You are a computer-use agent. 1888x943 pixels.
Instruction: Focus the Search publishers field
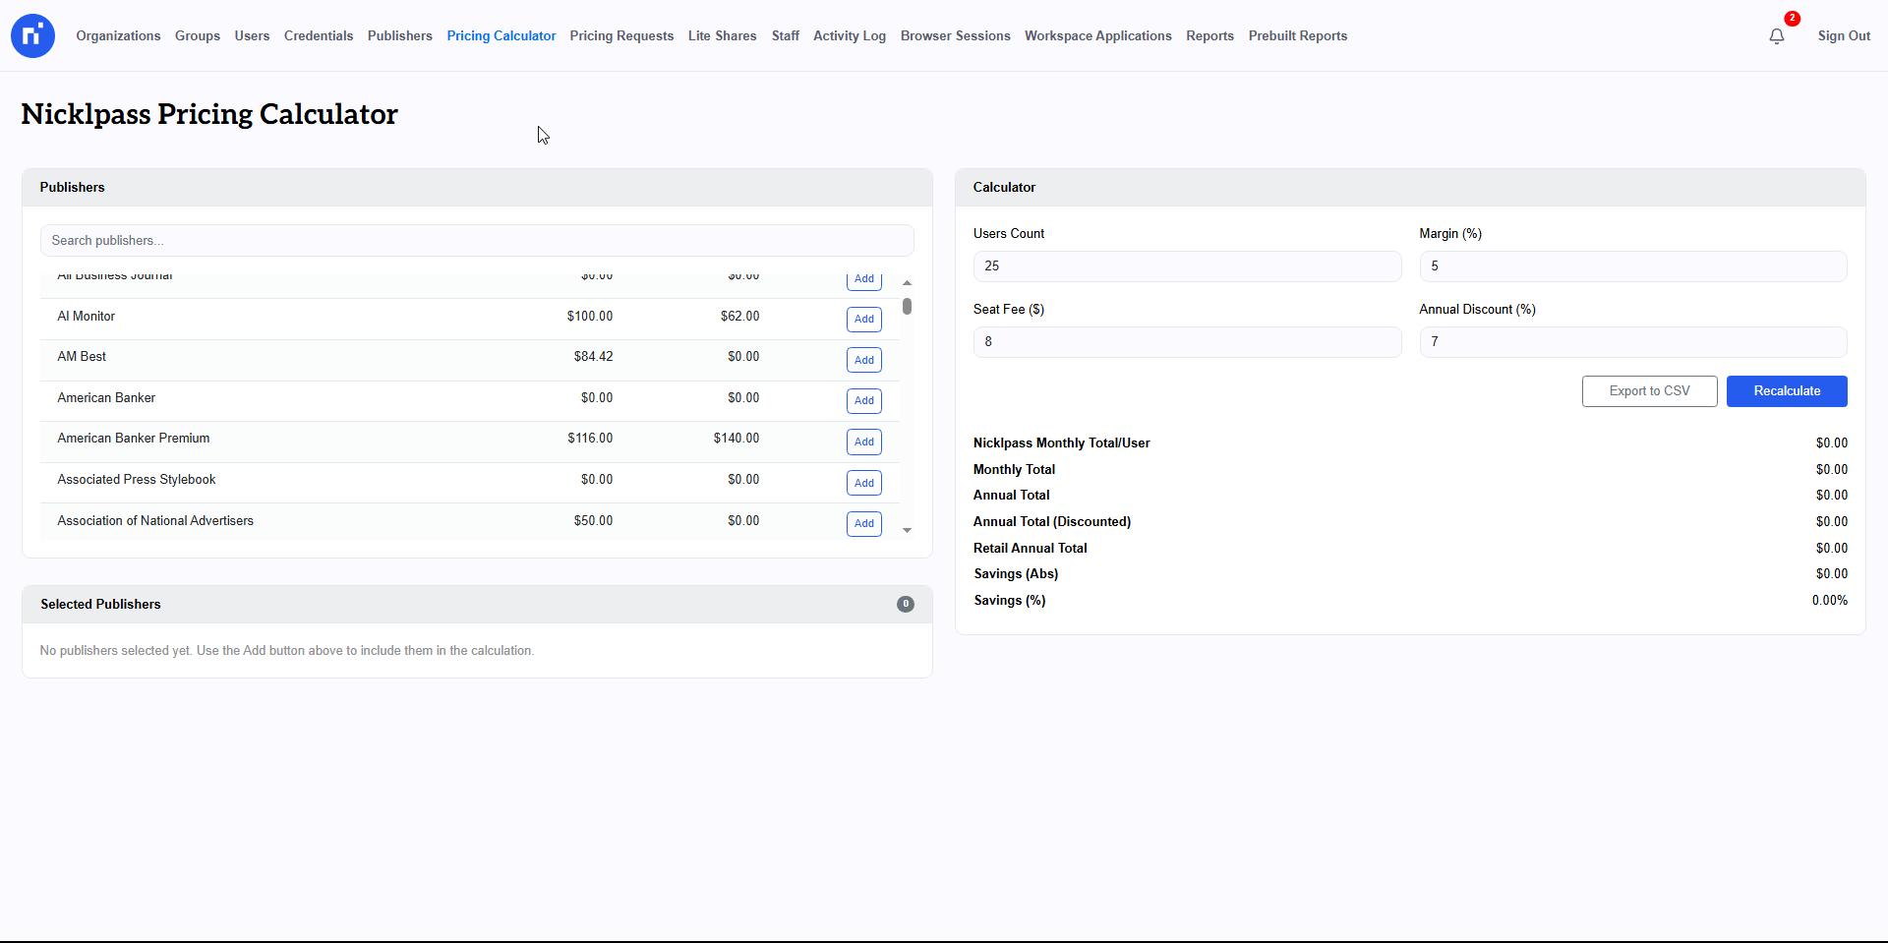coord(477,241)
